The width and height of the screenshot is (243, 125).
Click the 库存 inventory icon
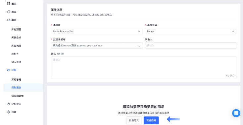pyautogui.click(x=8, y=20)
